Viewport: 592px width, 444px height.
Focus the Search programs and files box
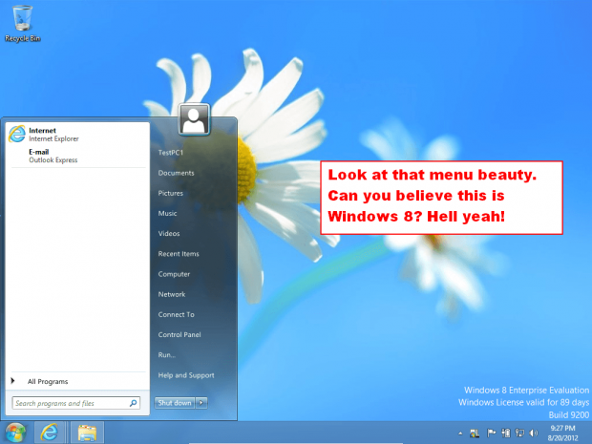[x=75, y=403]
